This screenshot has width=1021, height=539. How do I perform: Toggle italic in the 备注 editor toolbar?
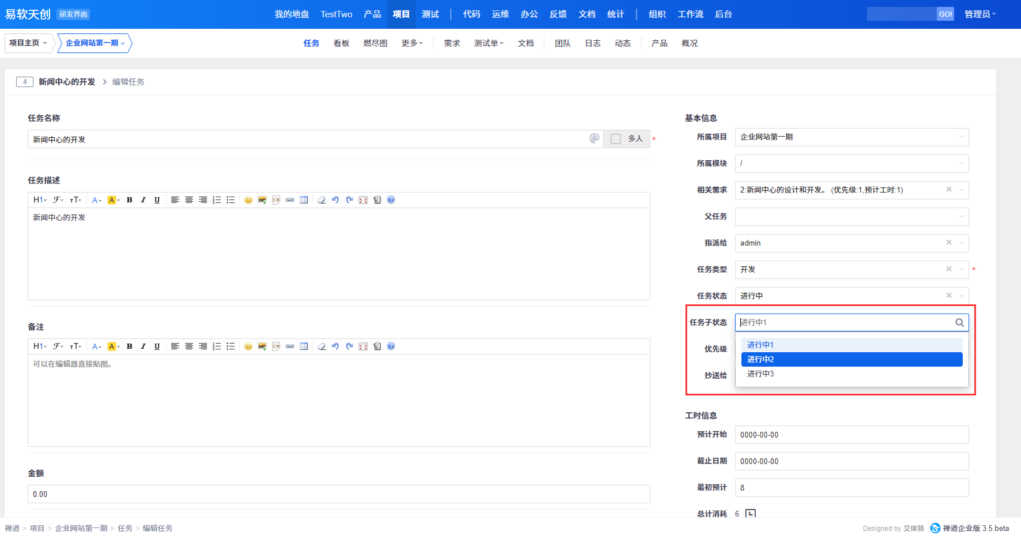144,346
